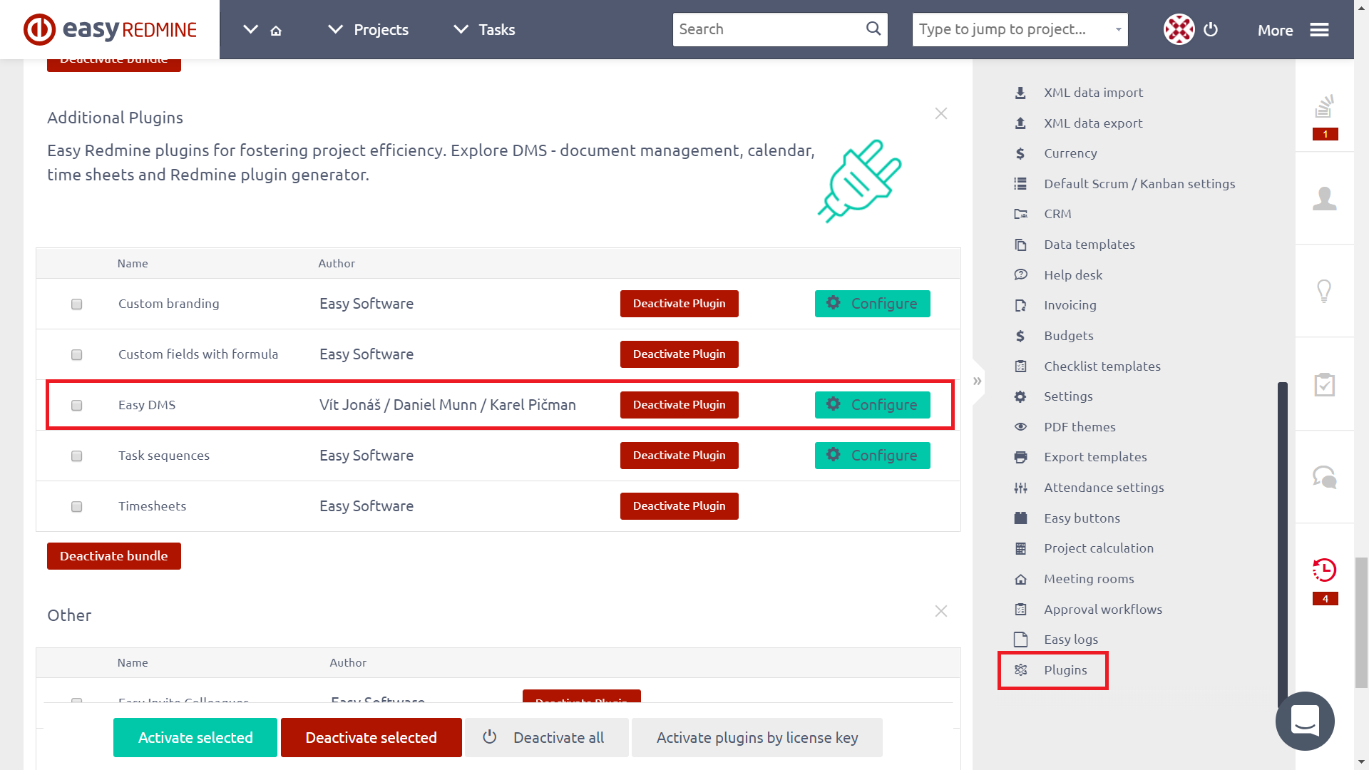Check the Custom branding checkbox
This screenshot has width=1369, height=770.
tap(77, 304)
